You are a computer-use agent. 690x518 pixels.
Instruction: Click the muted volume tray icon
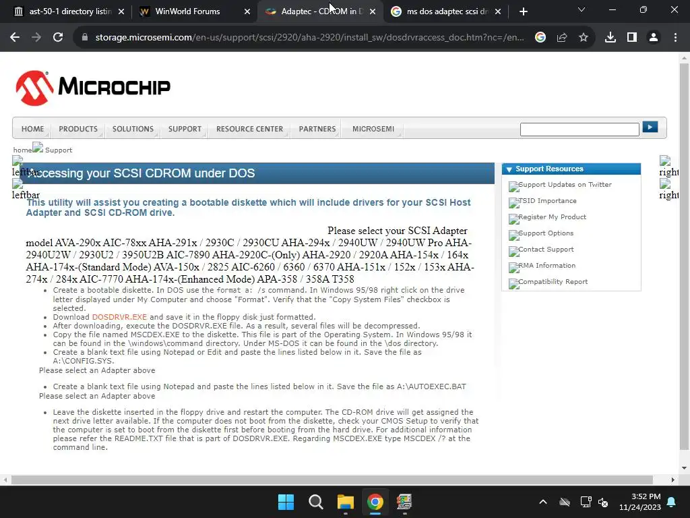point(603,502)
